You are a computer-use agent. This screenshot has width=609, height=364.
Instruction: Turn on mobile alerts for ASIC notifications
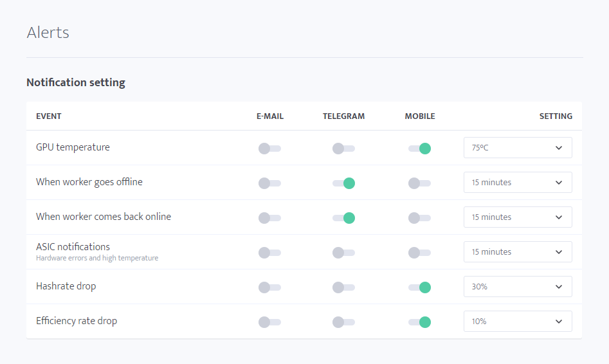(419, 253)
